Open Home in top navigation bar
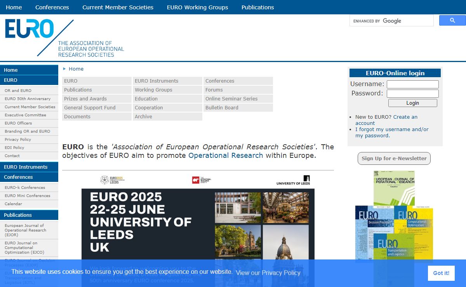This screenshot has height=287, width=466. pos(14,7)
